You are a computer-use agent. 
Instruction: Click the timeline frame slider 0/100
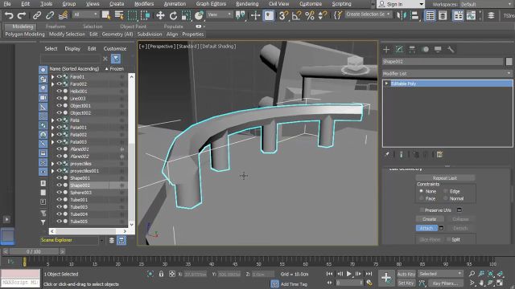34,251
